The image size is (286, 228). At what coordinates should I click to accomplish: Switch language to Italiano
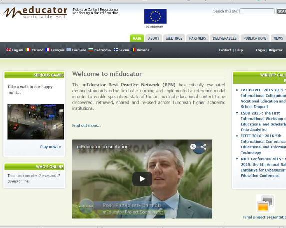tap(37, 50)
